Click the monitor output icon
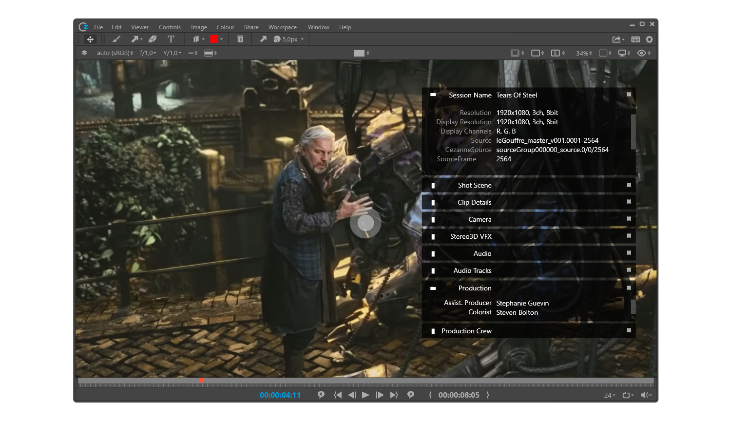This screenshot has width=729, height=422. pos(622,53)
